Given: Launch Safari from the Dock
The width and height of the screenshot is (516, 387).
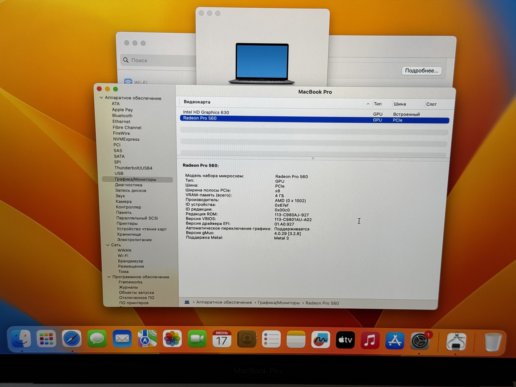Looking at the screenshot, I should (x=72, y=339).
